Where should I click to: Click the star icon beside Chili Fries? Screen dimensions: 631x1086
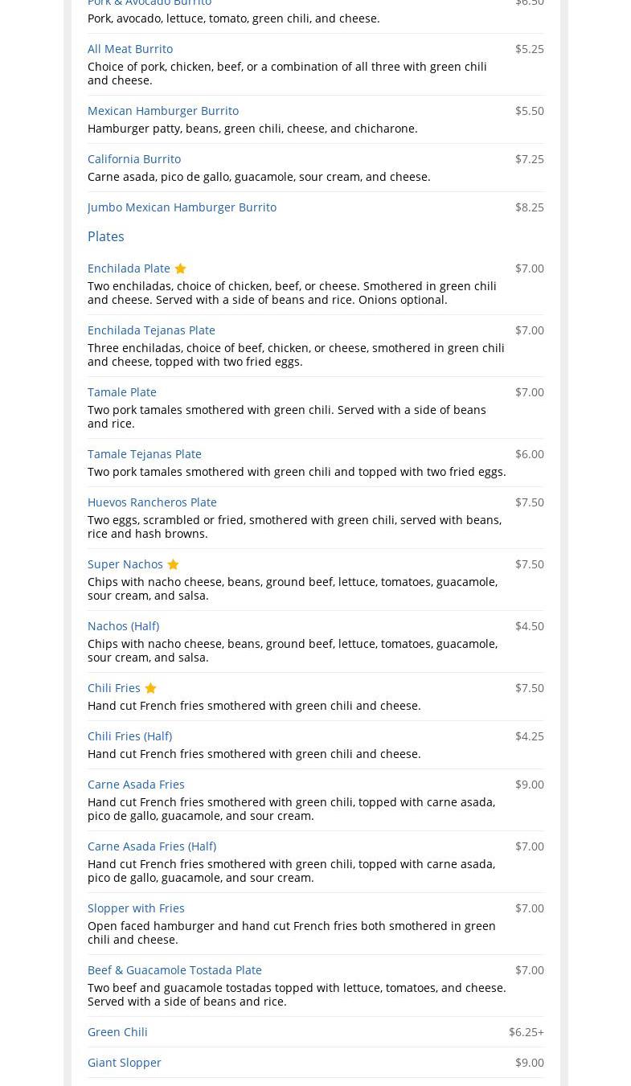coord(150,688)
